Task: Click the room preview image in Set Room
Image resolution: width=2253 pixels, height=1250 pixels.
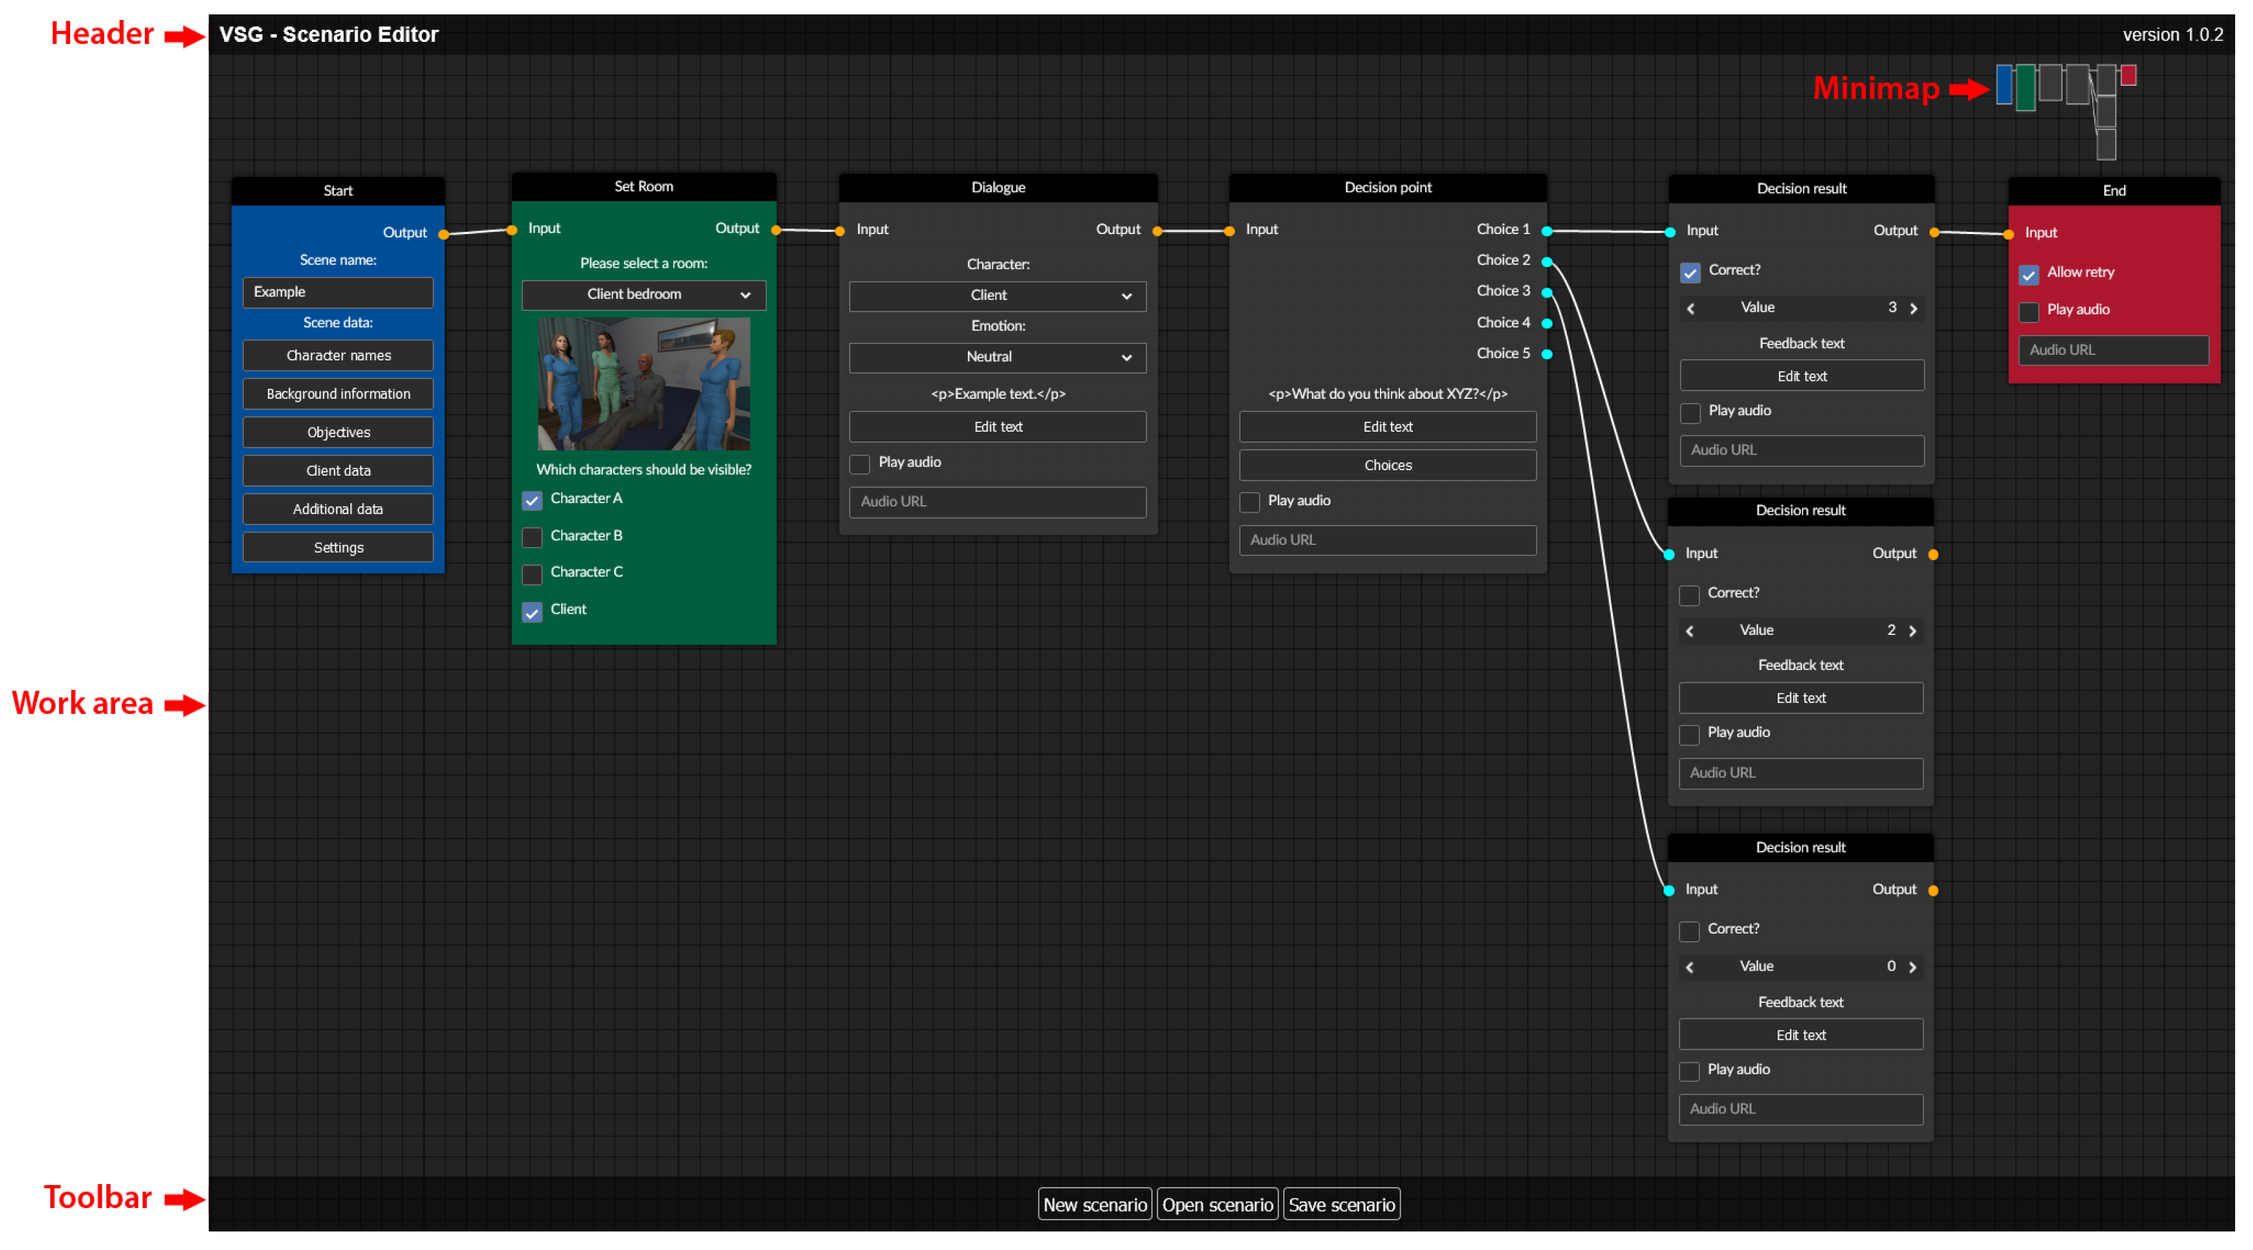Action: point(644,384)
